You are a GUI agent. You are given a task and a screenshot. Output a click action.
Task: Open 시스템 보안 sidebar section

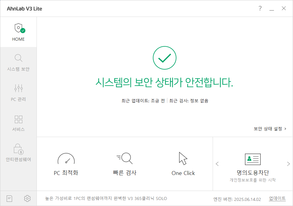click(x=18, y=62)
